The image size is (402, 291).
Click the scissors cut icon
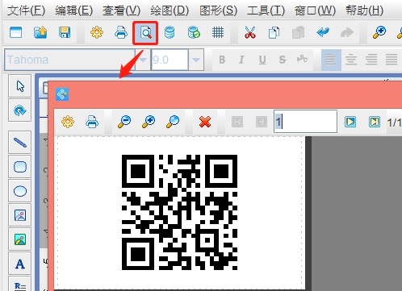[250, 33]
